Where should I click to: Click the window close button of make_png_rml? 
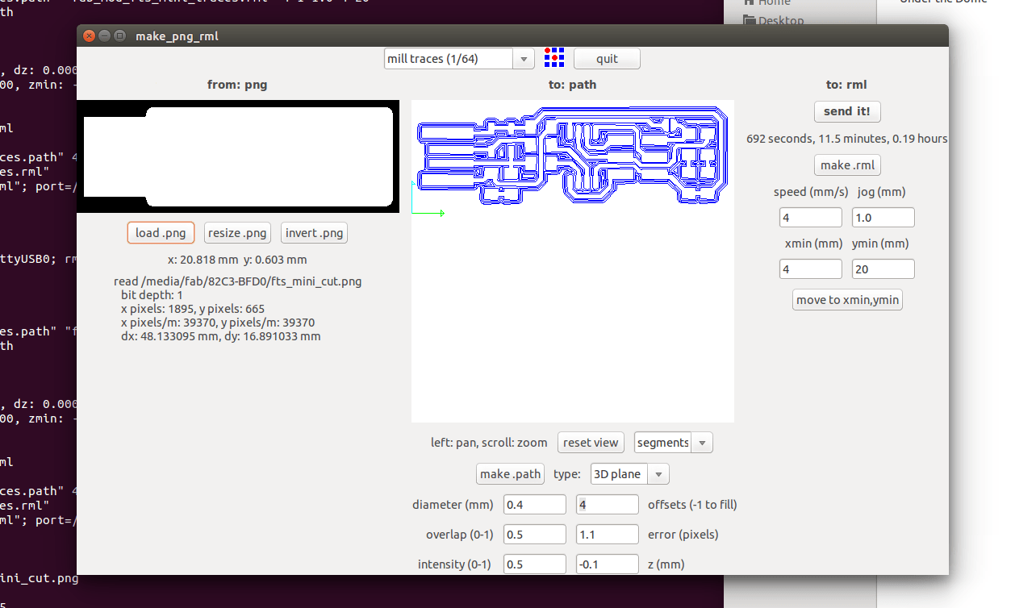(x=89, y=35)
